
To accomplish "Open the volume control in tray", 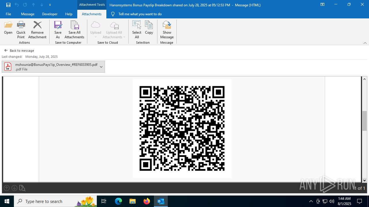I will pyautogui.click(x=332, y=201).
